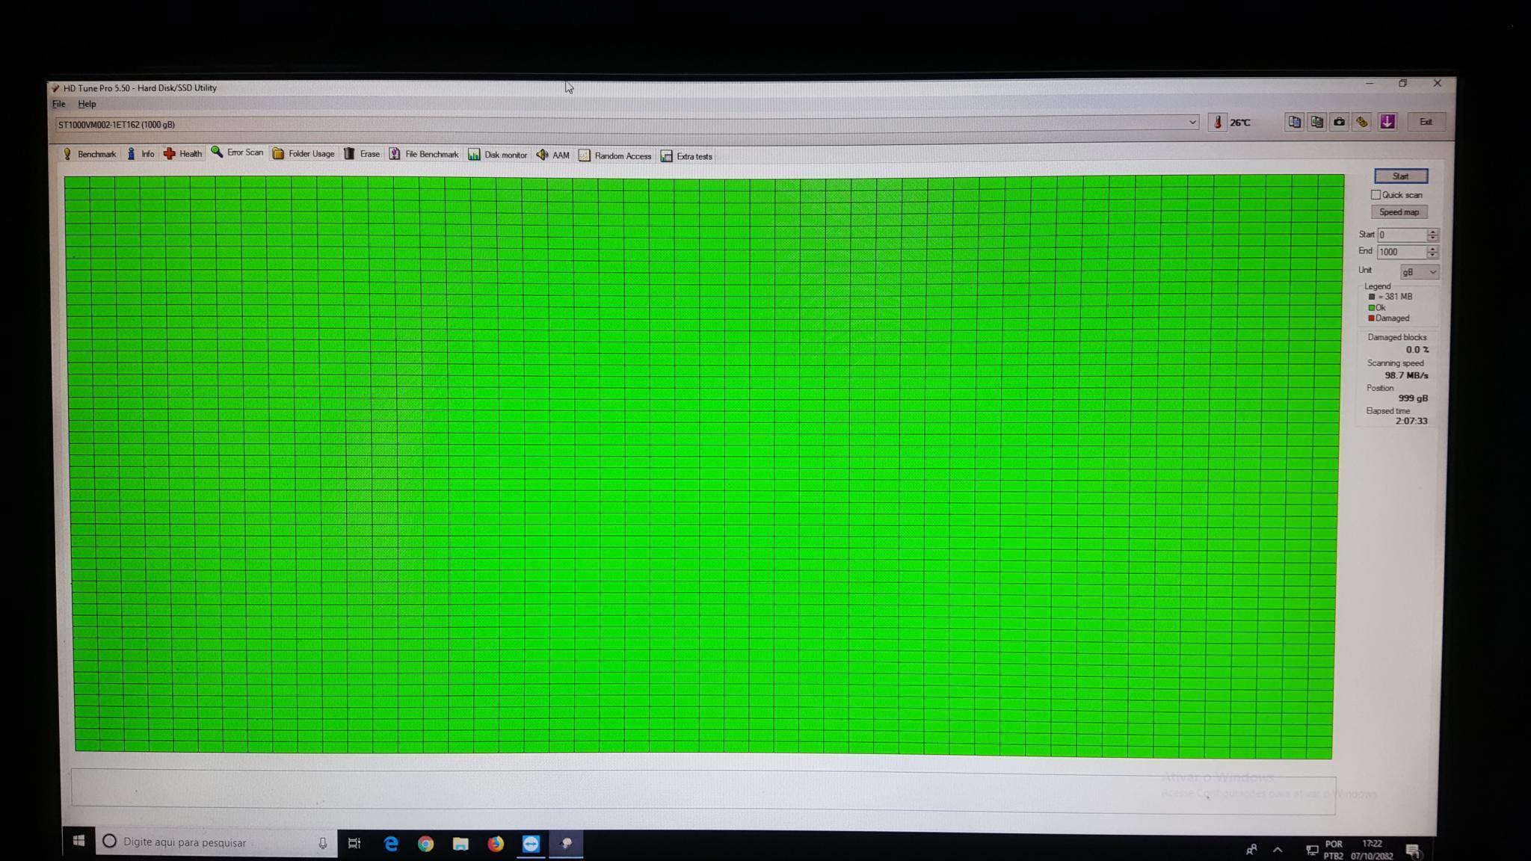Click the green Ok legend swatch
This screenshot has width=1531, height=861.
[1371, 307]
